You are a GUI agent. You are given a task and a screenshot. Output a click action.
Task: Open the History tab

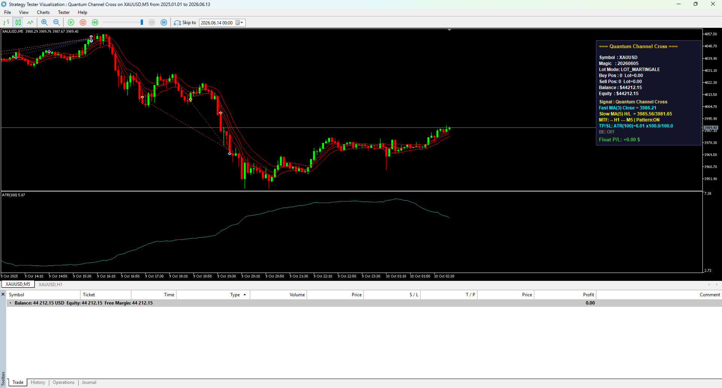click(38, 382)
